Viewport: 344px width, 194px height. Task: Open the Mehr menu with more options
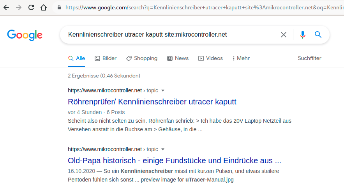[x=241, y=58]
